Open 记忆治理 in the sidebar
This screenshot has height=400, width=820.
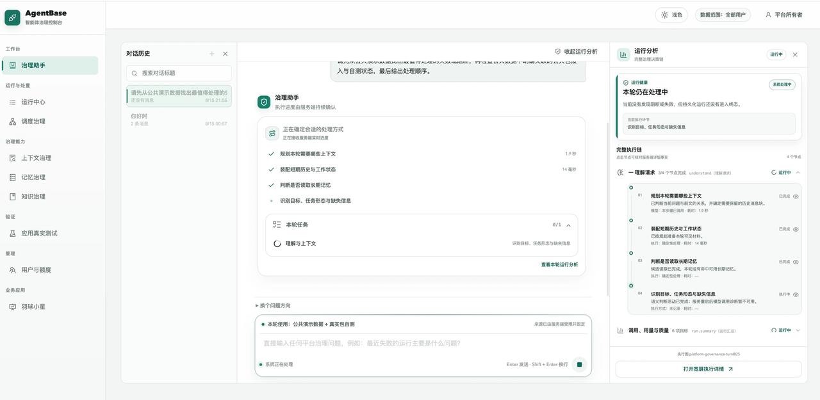click(x=50, y=177)
